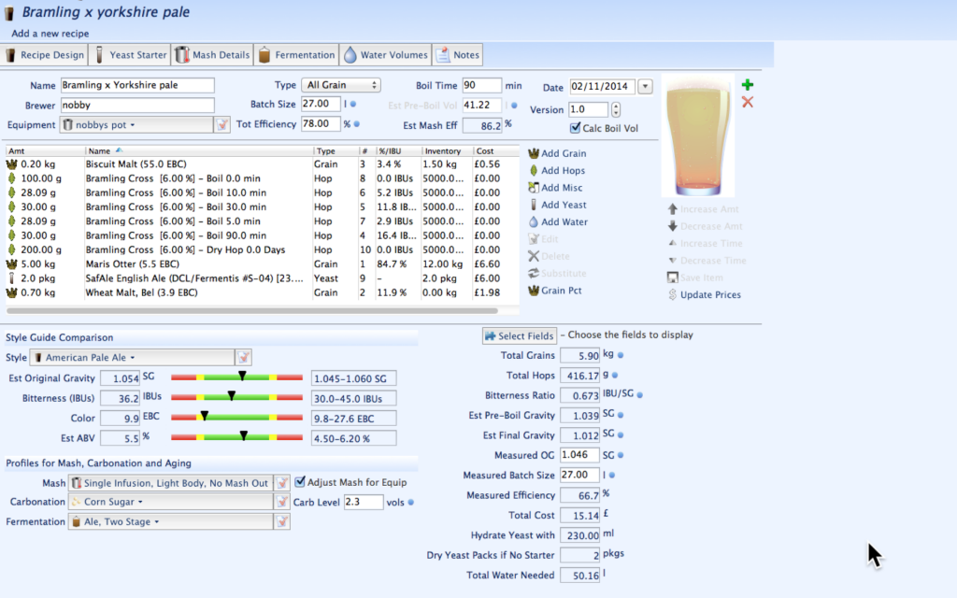Click the Color EBC range slider
This screenshot has width=957, height=598.
click(236, 418)
